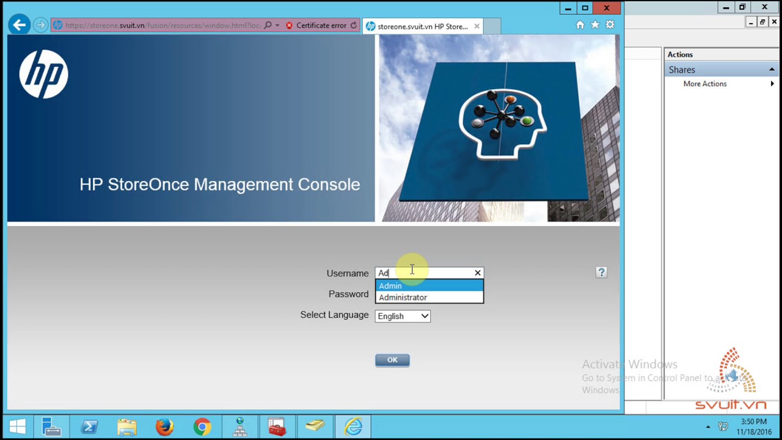The height and width of the screenshot is (440, 782).
Task: Open the Select Language dropdown
Action: 403,316
